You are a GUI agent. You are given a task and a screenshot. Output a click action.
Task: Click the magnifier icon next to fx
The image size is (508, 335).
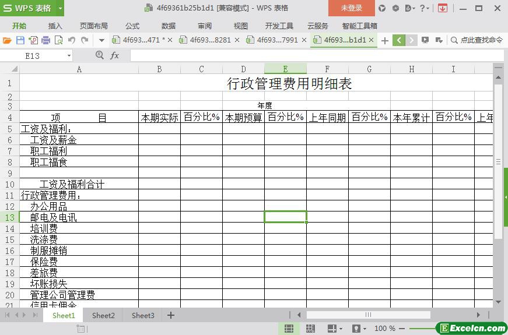(100, 55)
